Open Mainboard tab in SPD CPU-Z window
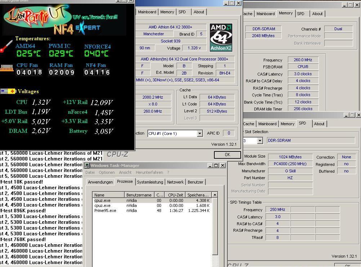 point(267,124)
